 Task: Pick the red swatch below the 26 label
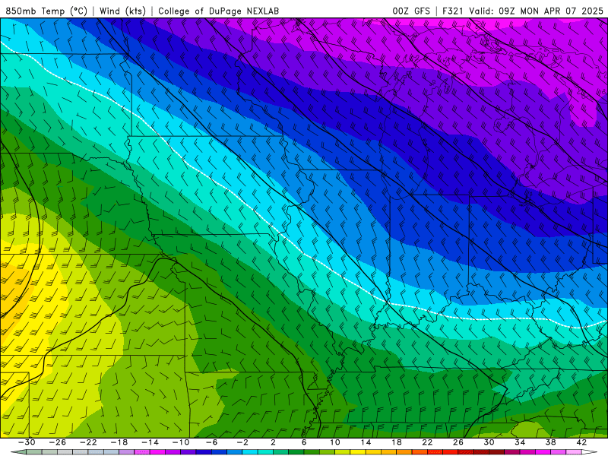pos(450,452)
